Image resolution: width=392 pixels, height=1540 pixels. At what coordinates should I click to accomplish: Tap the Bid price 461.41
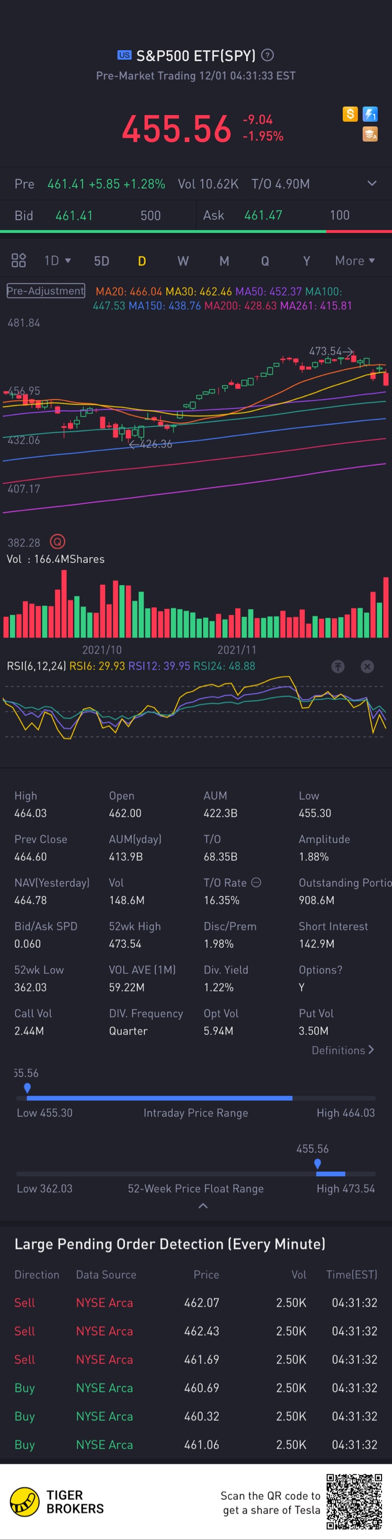click(74, 215)
